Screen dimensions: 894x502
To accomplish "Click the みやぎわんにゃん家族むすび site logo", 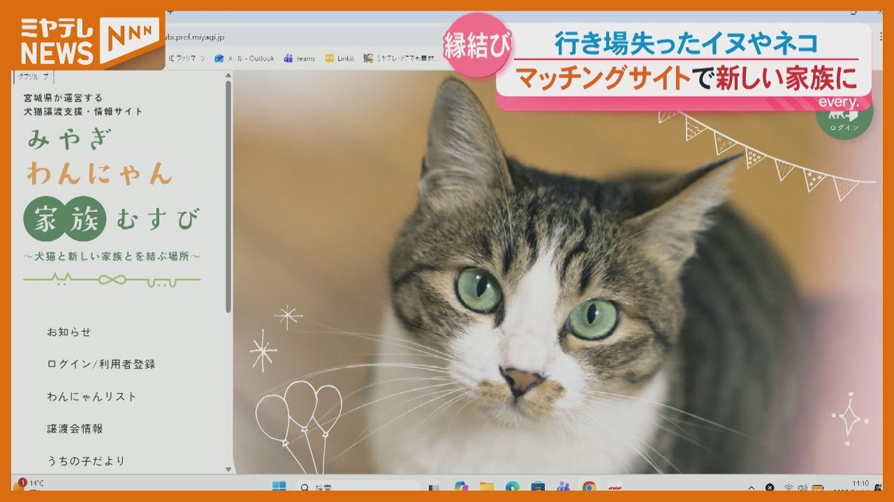I will coord(113,180).
